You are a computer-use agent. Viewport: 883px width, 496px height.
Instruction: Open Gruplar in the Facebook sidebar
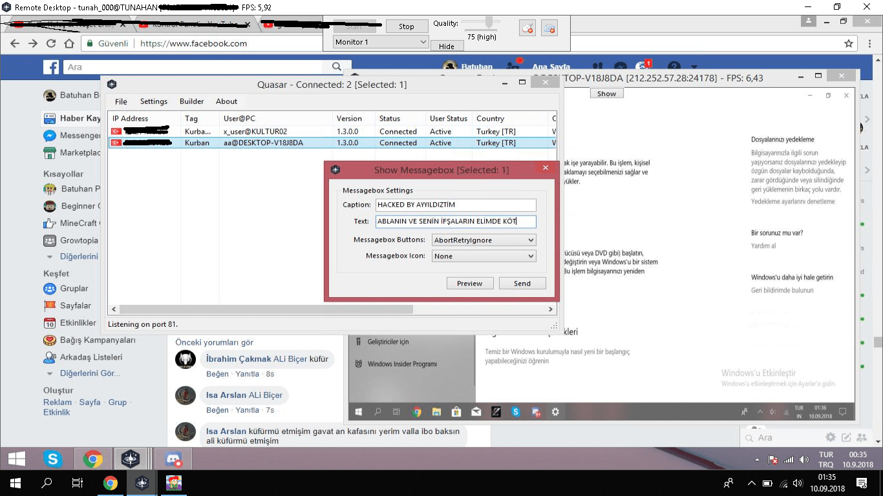66,289
